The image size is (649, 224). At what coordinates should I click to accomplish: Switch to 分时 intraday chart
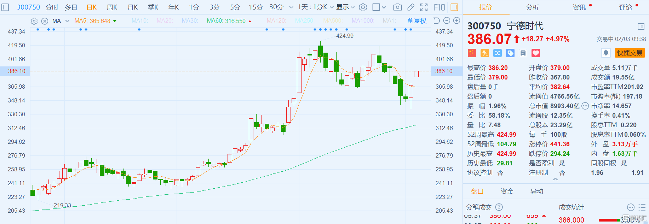coord(52,7)
